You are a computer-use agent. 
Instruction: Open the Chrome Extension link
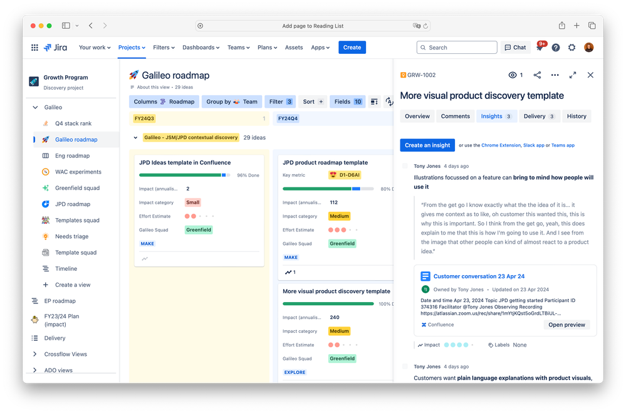click(x=501, y=145)
